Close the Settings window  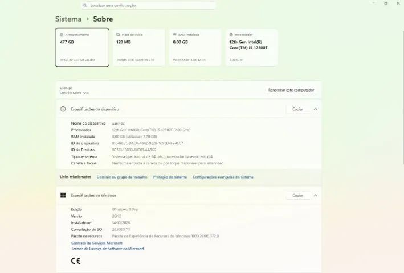click(398, 3)
